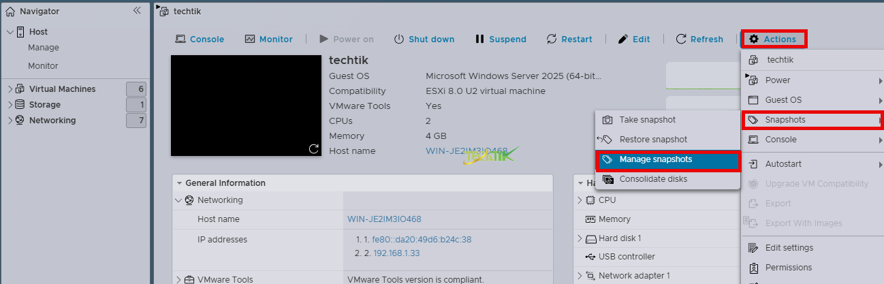Click the Memory hardware icon
This screenshot has height=284, width=884.
590,219
